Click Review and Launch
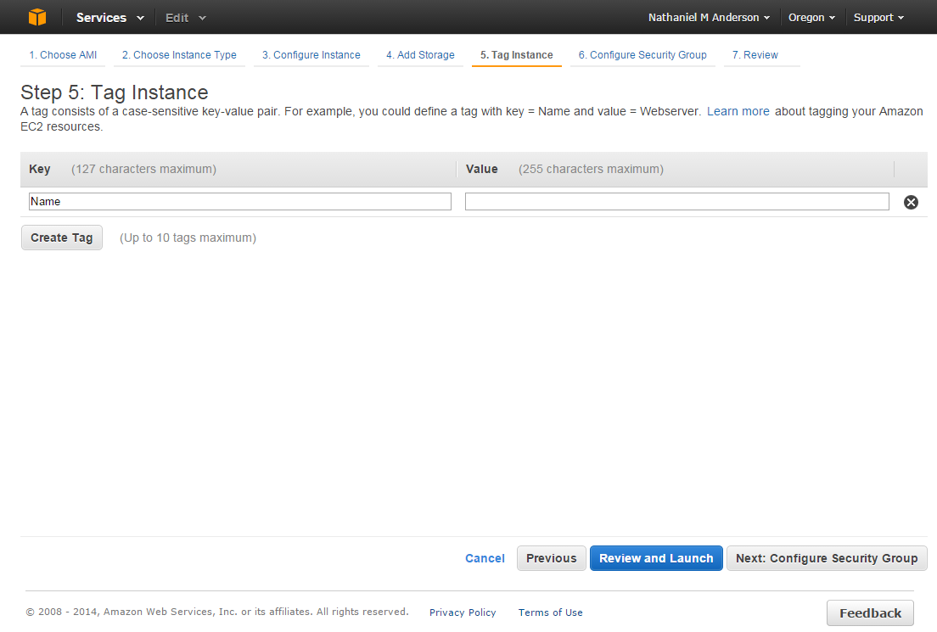The image size is (937, 632). [x=656, y=558]
